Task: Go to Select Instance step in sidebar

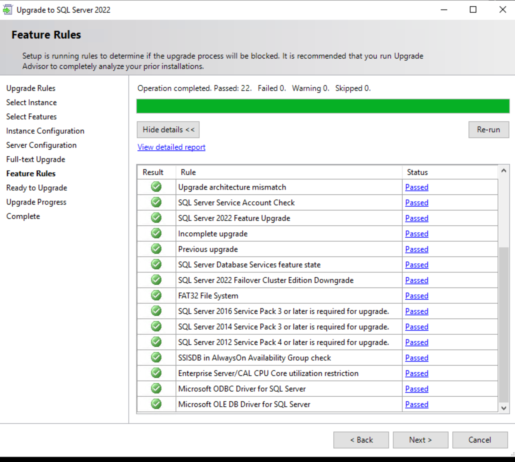Action: (32, 102)
